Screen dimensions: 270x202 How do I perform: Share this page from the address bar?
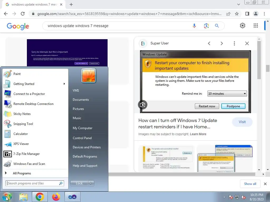coord(228,14)
